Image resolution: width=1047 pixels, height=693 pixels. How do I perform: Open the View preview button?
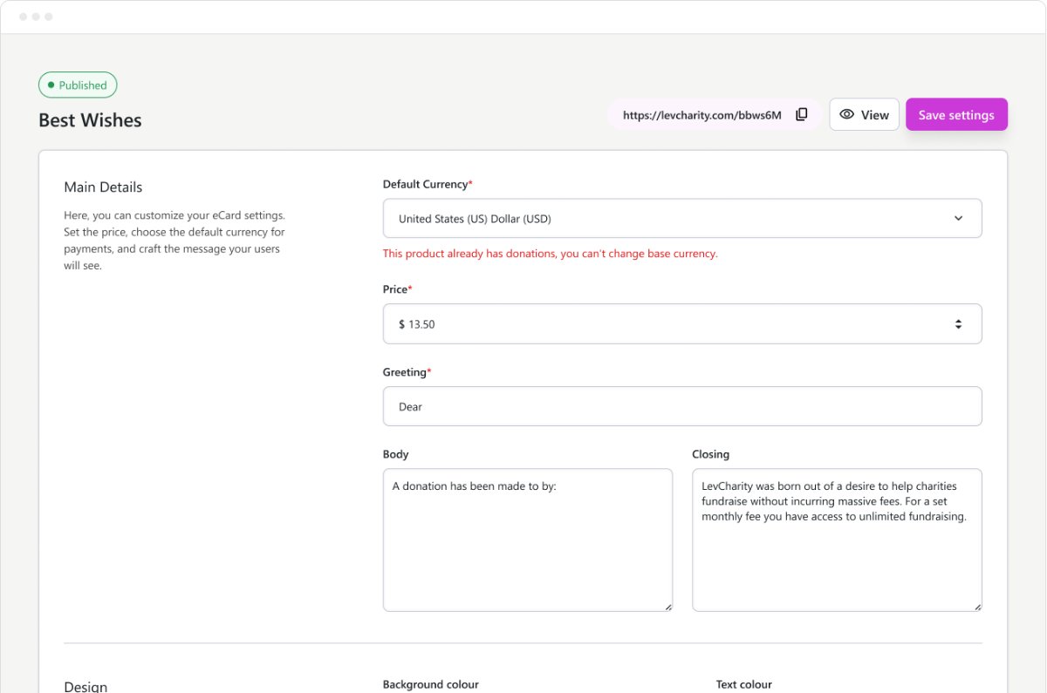pyautogui.click(x=864, y=114)
